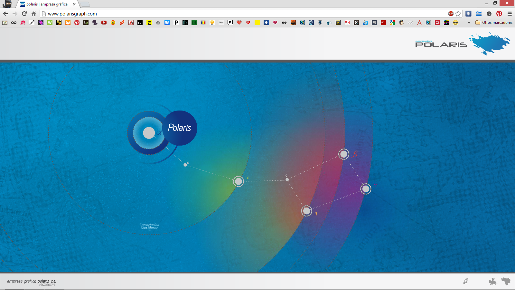Open the teal 'th' bookmark

pyautogui.click(x=185, y=23)
